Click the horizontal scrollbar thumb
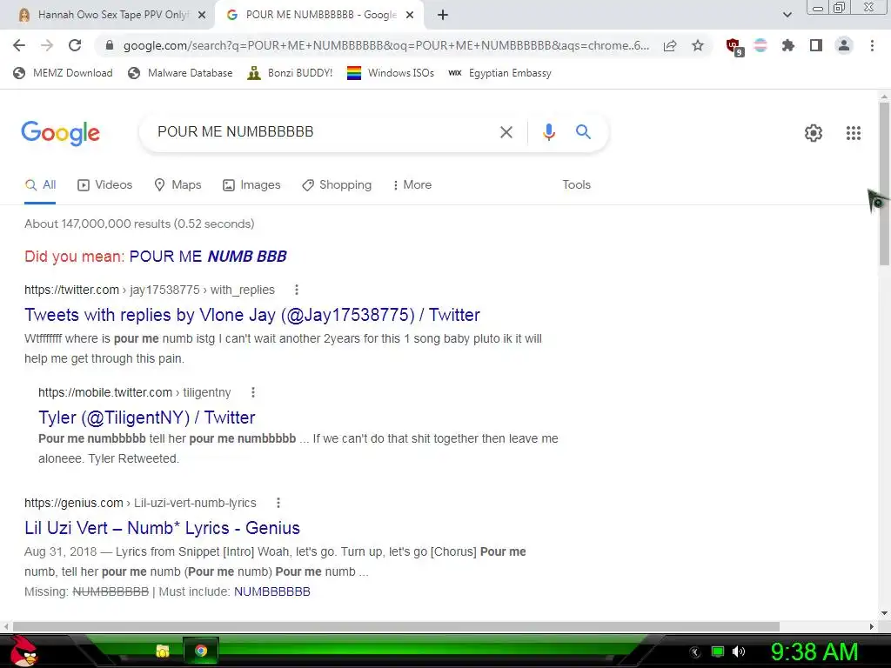Image resolution: width=891 pixels, height=668 pixels. pos(396,626)
